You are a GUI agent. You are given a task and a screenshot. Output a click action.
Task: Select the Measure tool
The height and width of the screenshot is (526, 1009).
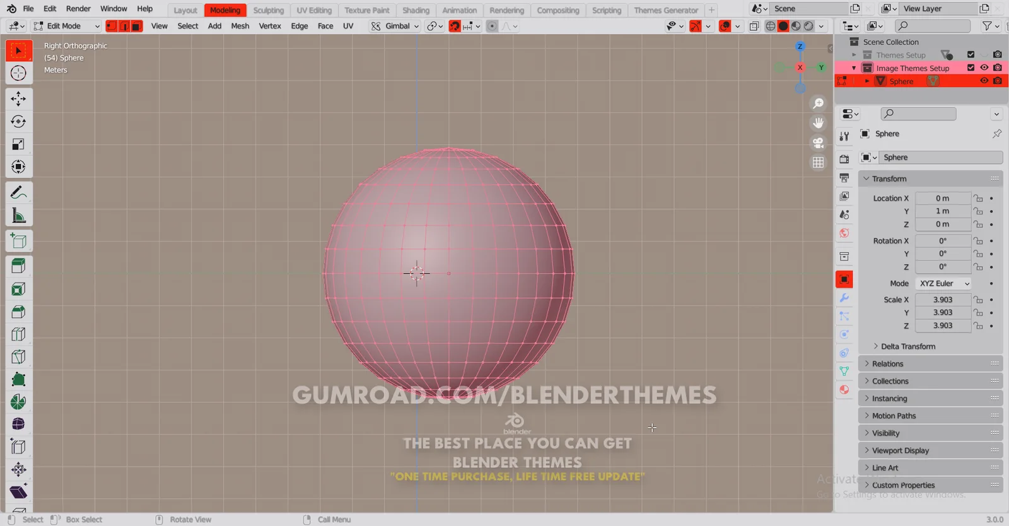(x=18, y=216)
